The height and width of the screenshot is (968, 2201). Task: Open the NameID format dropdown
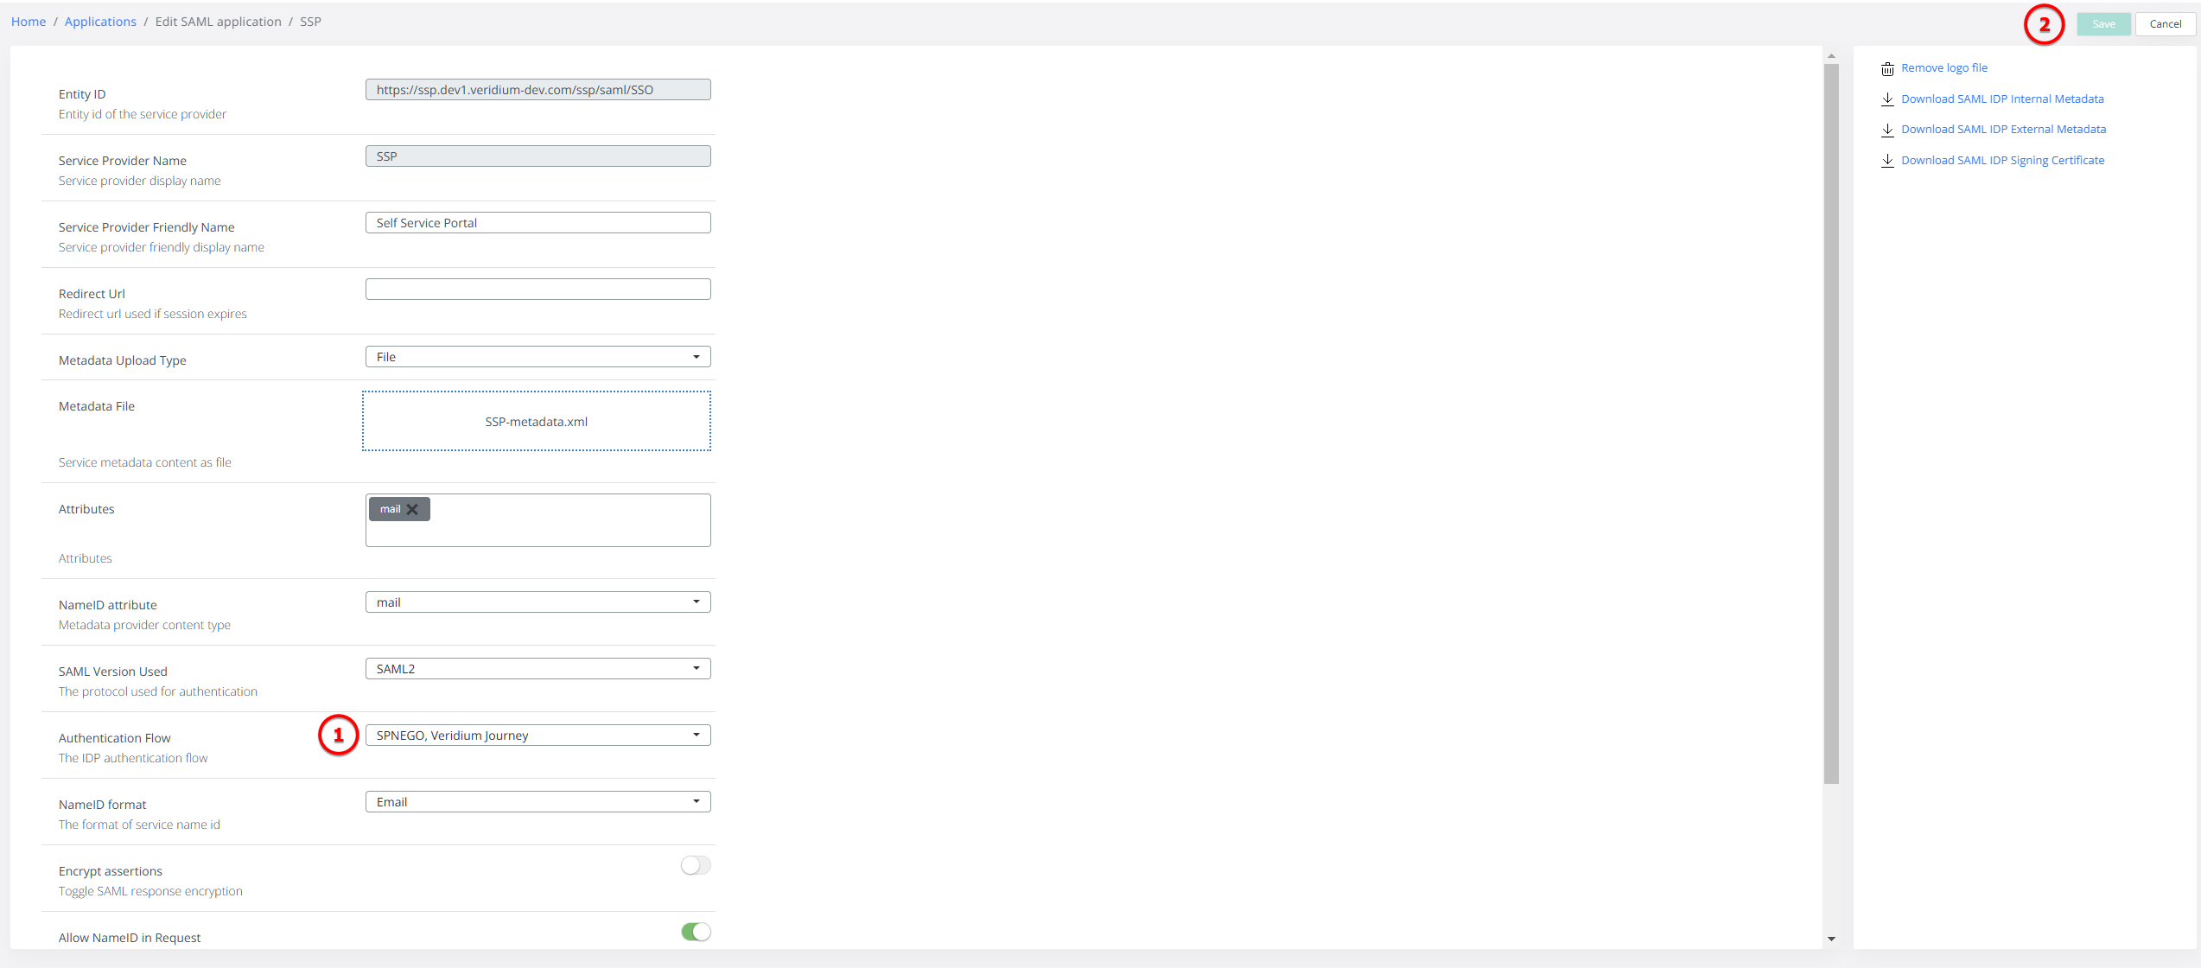(697, 801)
